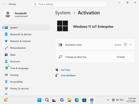Viewport: 139px width, 104px height.
Task: Open the clock and date panel
Action: [131, 100]
